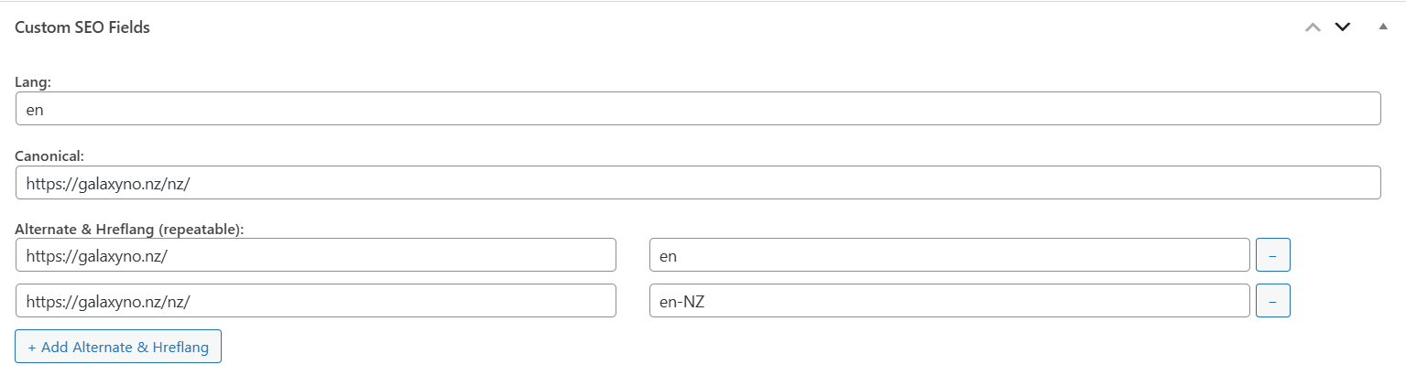Move Custom SEO Fields panel down

pyautogui.click(x=1343, y=27)
